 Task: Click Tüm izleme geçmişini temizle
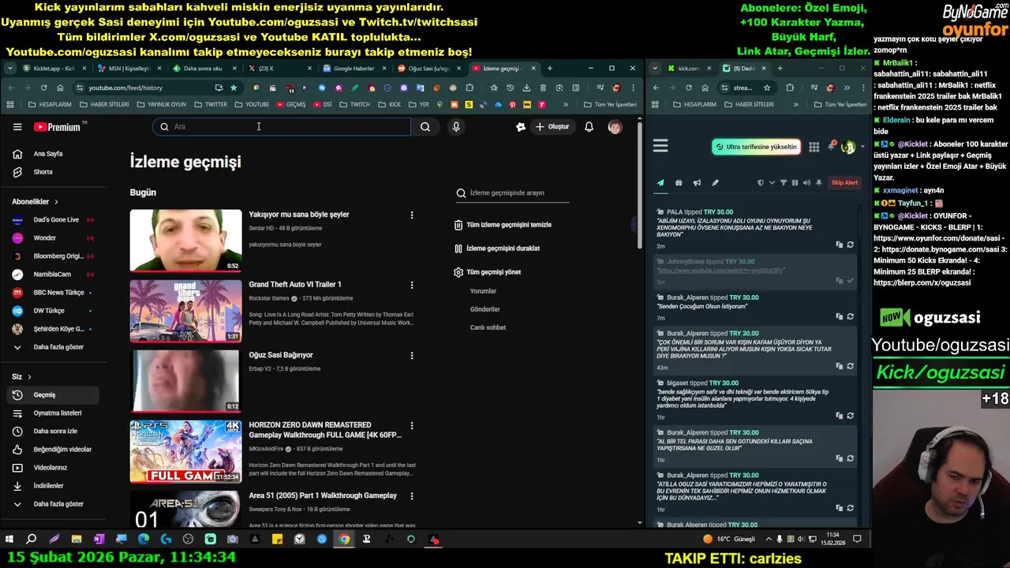(x=503, y=225)
